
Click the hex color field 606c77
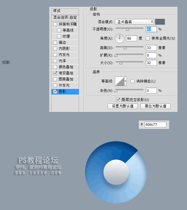click(x=155, y=124)
